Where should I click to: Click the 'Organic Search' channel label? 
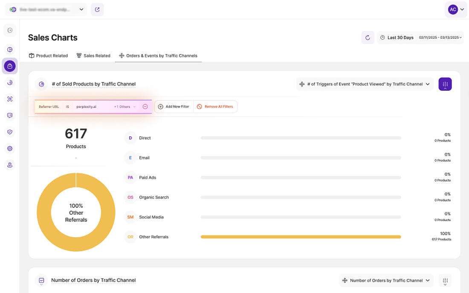154,198
